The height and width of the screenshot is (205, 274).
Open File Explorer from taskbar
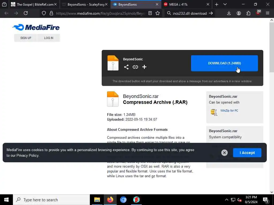tap(97, 200)
